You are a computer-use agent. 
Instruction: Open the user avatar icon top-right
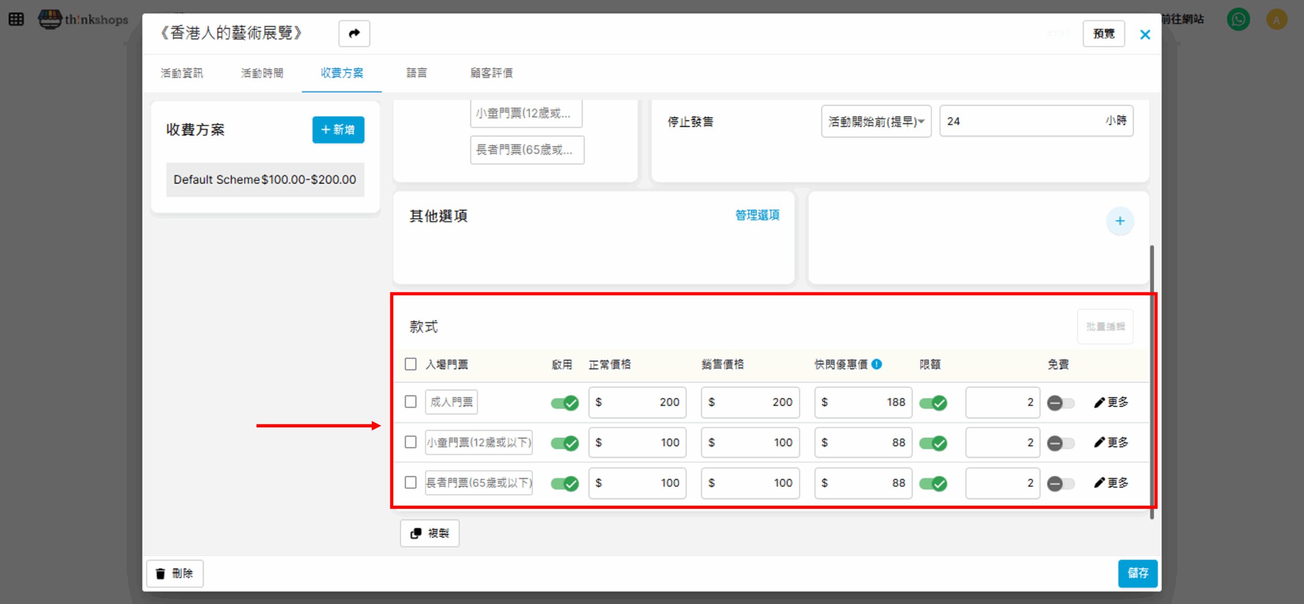click(1276, 20)
